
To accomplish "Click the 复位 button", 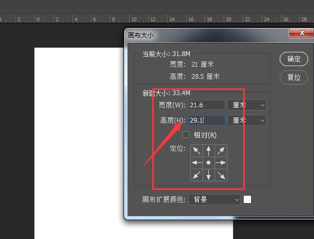I will (294, 77).
